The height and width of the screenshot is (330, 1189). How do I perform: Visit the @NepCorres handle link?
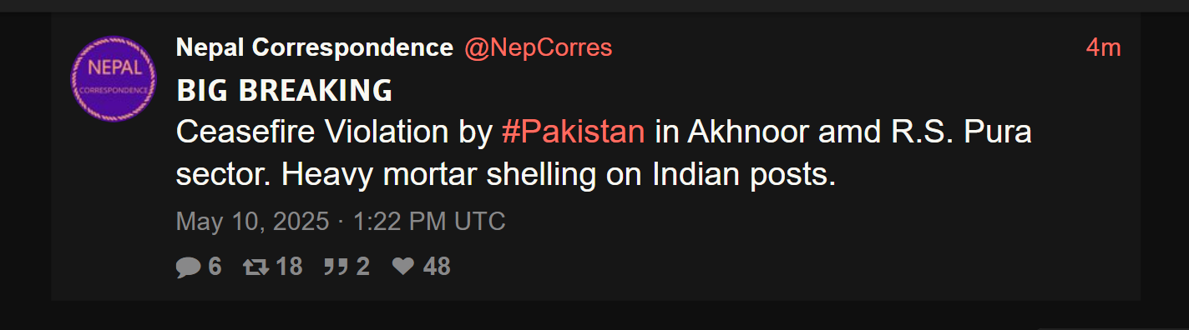point(539,48)
